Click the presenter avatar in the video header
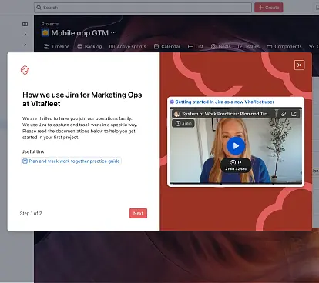This screenshot has width=319, height=283. tap(176, 114)
